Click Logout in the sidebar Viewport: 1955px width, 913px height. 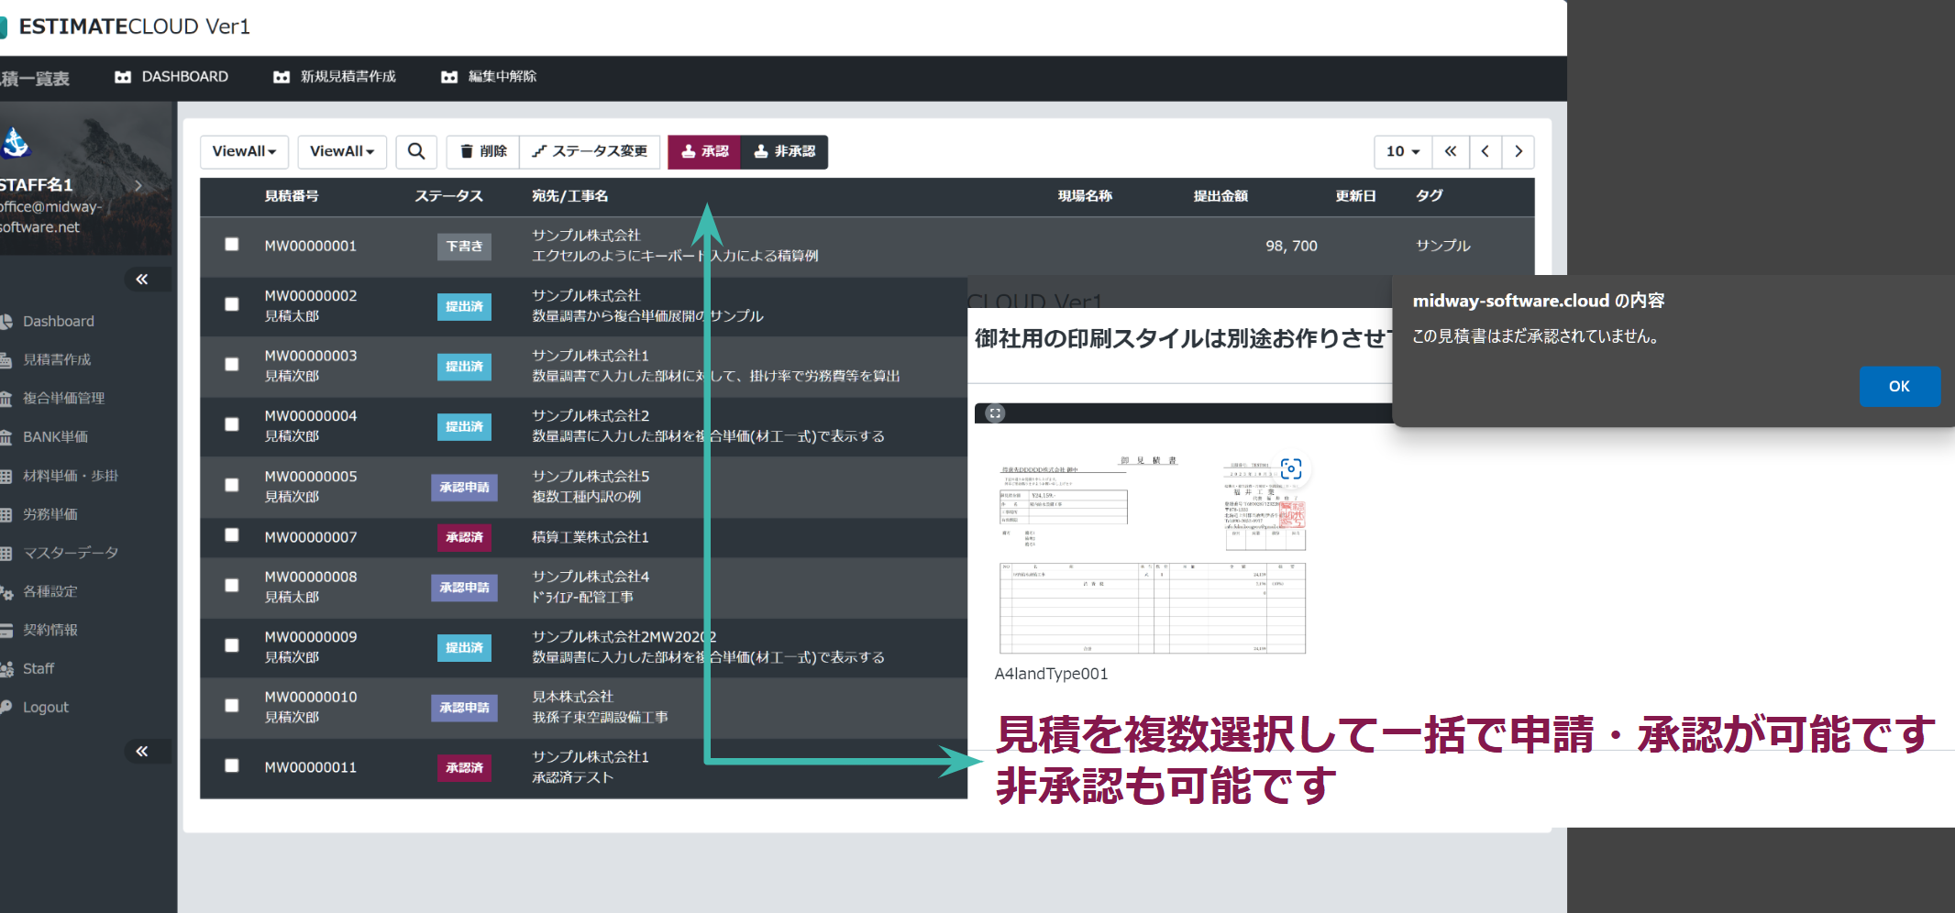[46, 708]
